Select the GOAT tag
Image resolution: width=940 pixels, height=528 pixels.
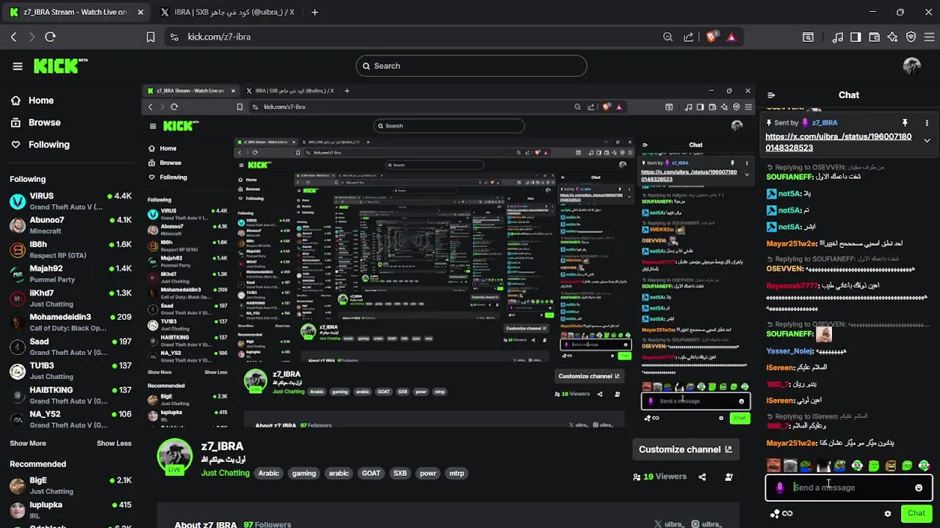pos(371,473)
